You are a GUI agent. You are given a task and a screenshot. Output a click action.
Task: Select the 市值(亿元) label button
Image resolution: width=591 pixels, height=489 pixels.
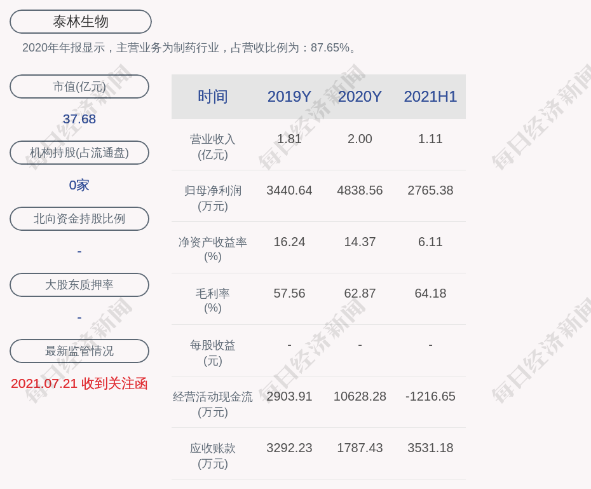point(79,86)
